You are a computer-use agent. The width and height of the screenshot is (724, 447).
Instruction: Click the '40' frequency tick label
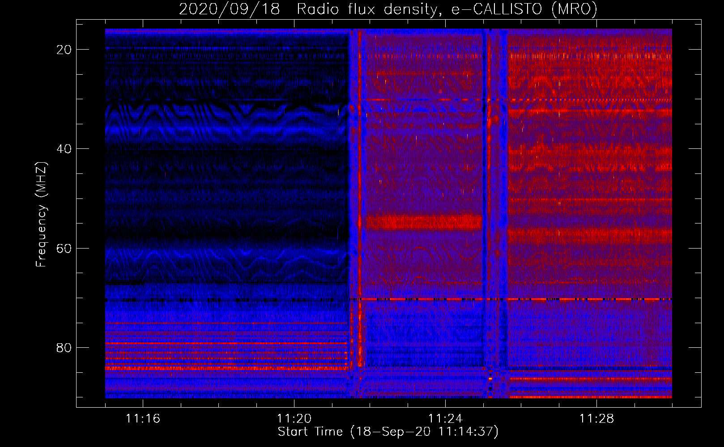[x=64, y=149]
